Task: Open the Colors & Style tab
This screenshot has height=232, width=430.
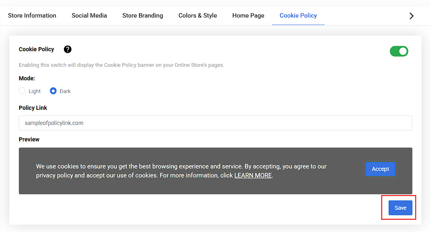Action: point(197,16)
